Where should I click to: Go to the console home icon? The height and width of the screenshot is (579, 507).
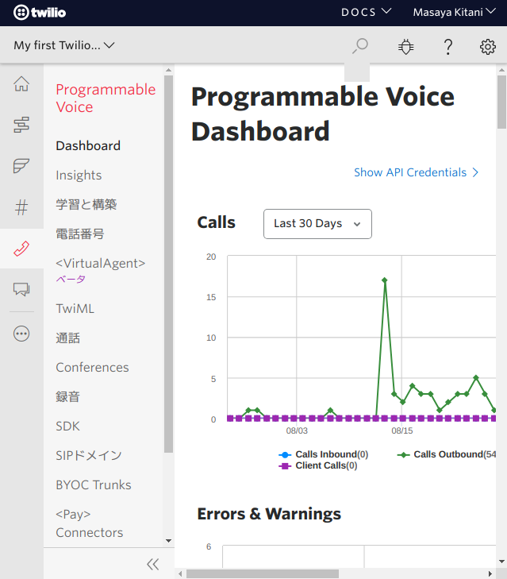pos(21,83)
